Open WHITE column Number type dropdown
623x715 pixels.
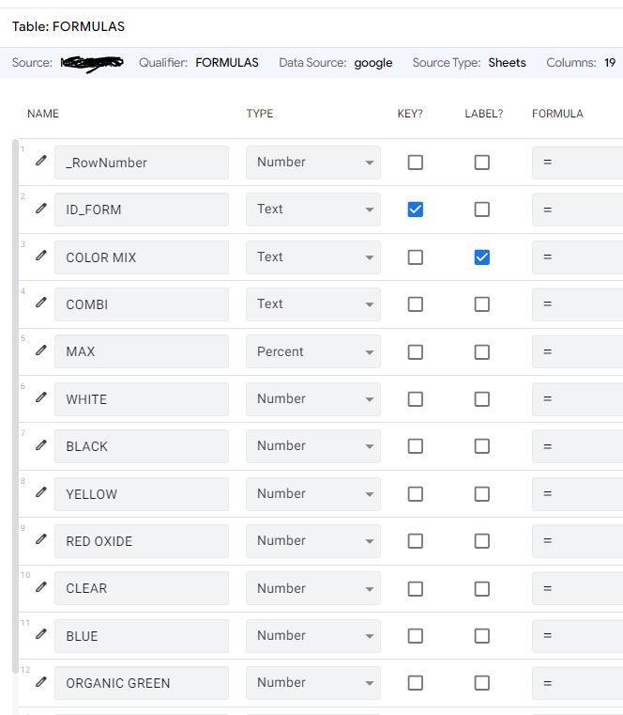tap(313, 399)
